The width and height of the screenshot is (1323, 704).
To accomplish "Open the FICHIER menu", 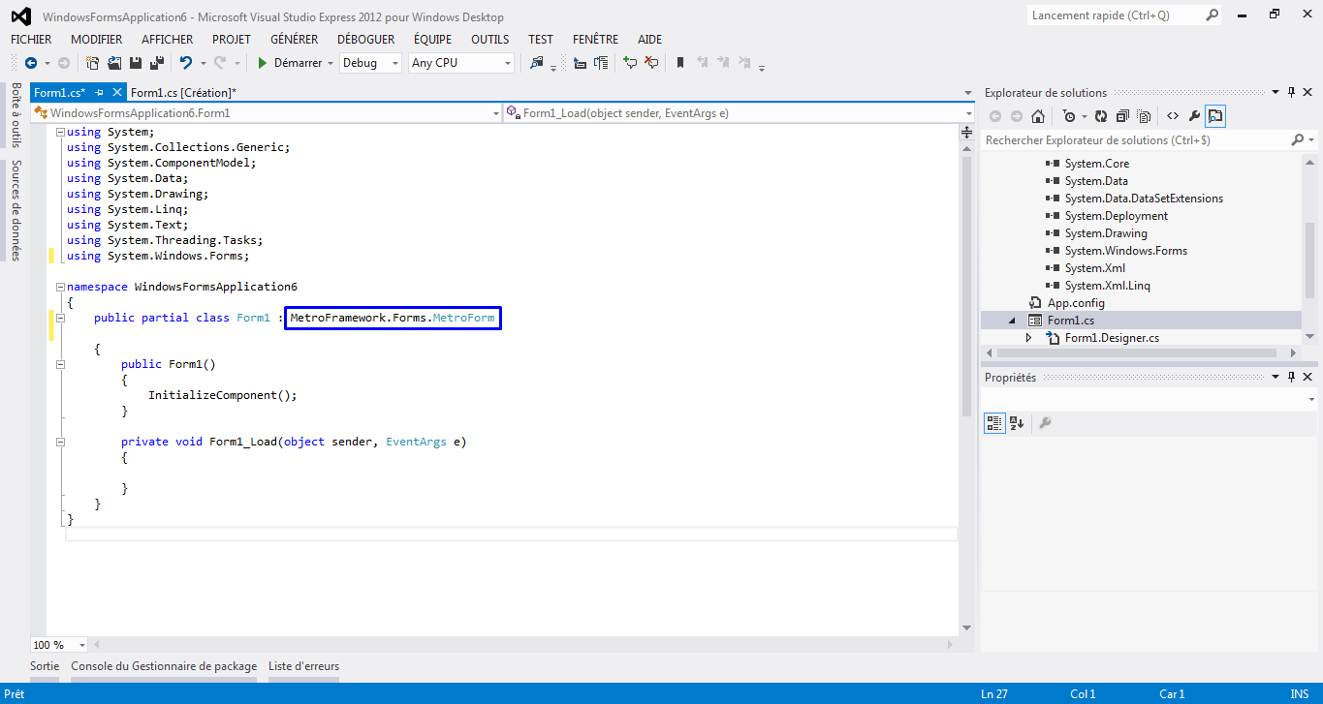I will pos(31,40).
